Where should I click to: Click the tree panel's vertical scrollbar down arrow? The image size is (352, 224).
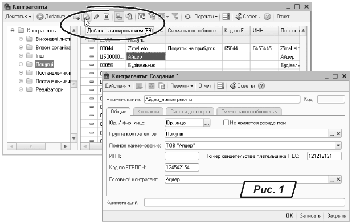[73, 139]
